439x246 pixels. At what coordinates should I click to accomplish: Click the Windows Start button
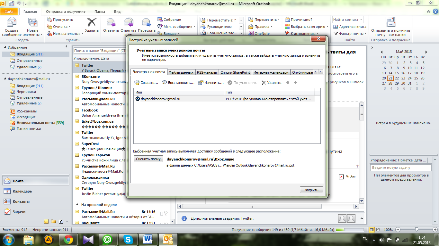point(8,239)
